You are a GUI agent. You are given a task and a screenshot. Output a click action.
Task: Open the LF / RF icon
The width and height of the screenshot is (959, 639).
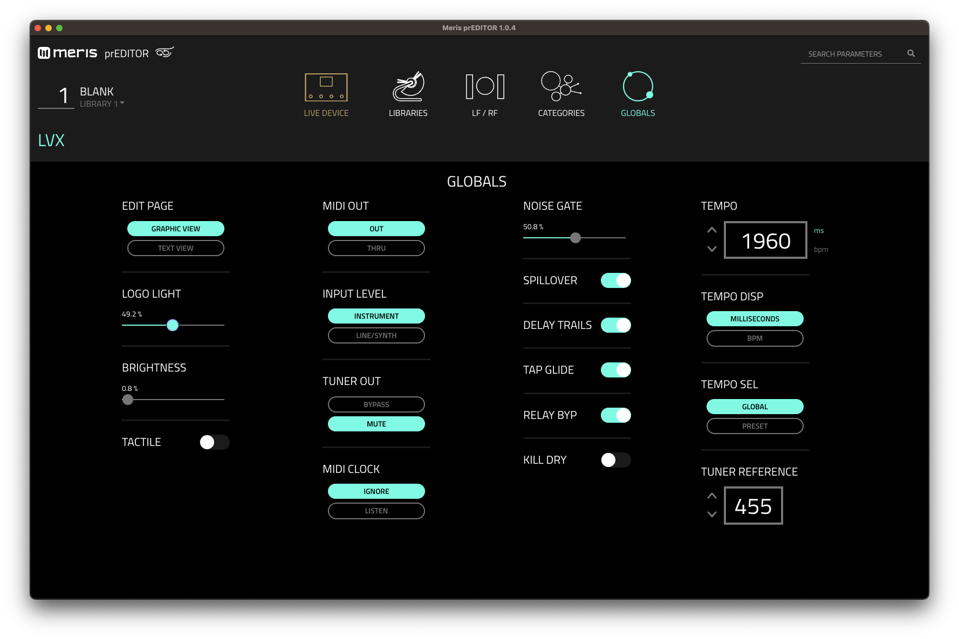(x=484, y=87)
